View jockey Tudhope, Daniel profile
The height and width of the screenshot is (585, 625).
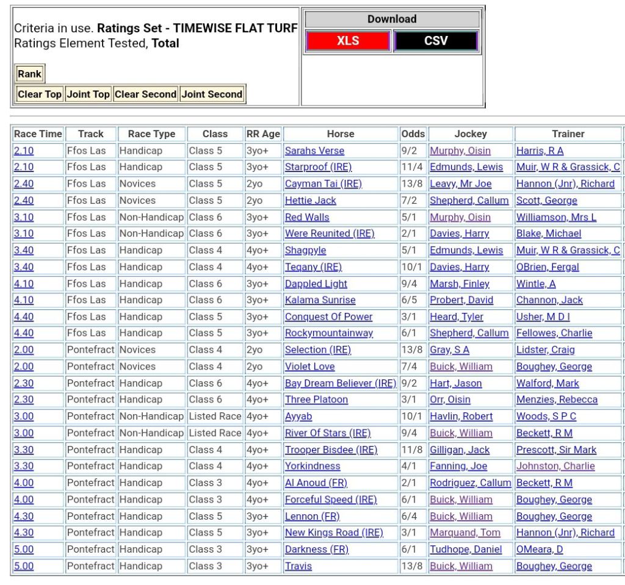pos(466,549)
